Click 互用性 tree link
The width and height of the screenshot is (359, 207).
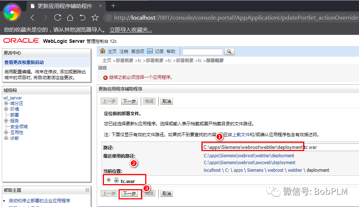(x=17, y=132)
